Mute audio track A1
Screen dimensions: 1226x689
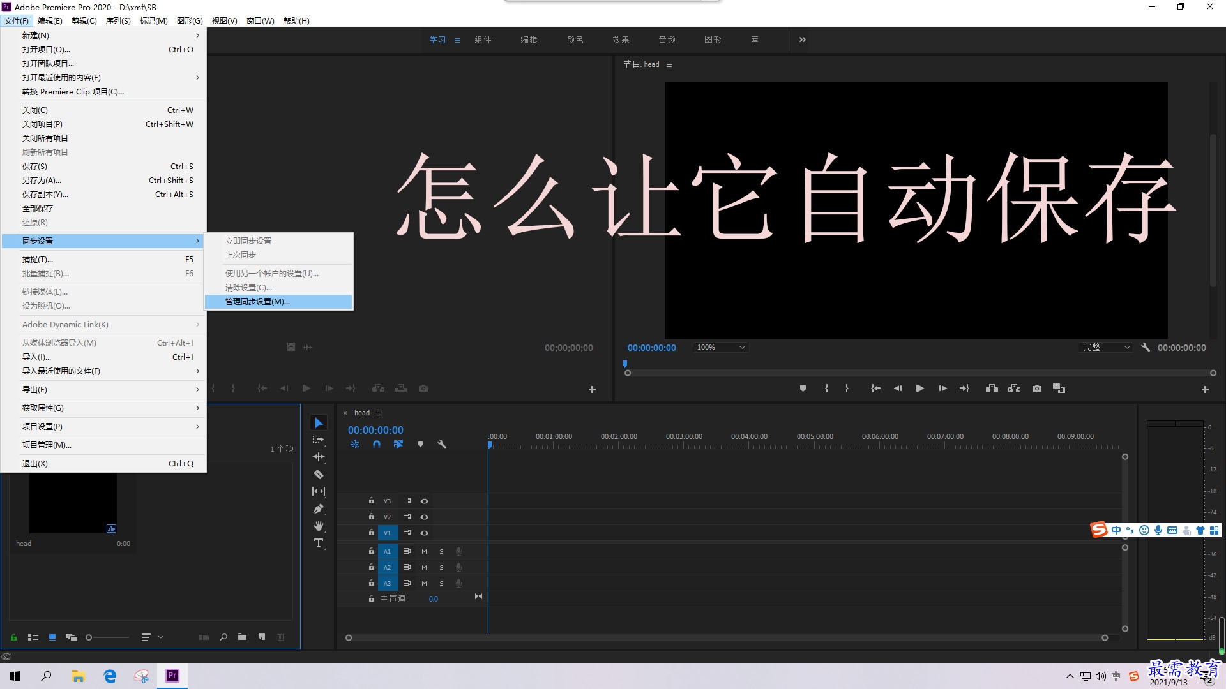point(424,551)
